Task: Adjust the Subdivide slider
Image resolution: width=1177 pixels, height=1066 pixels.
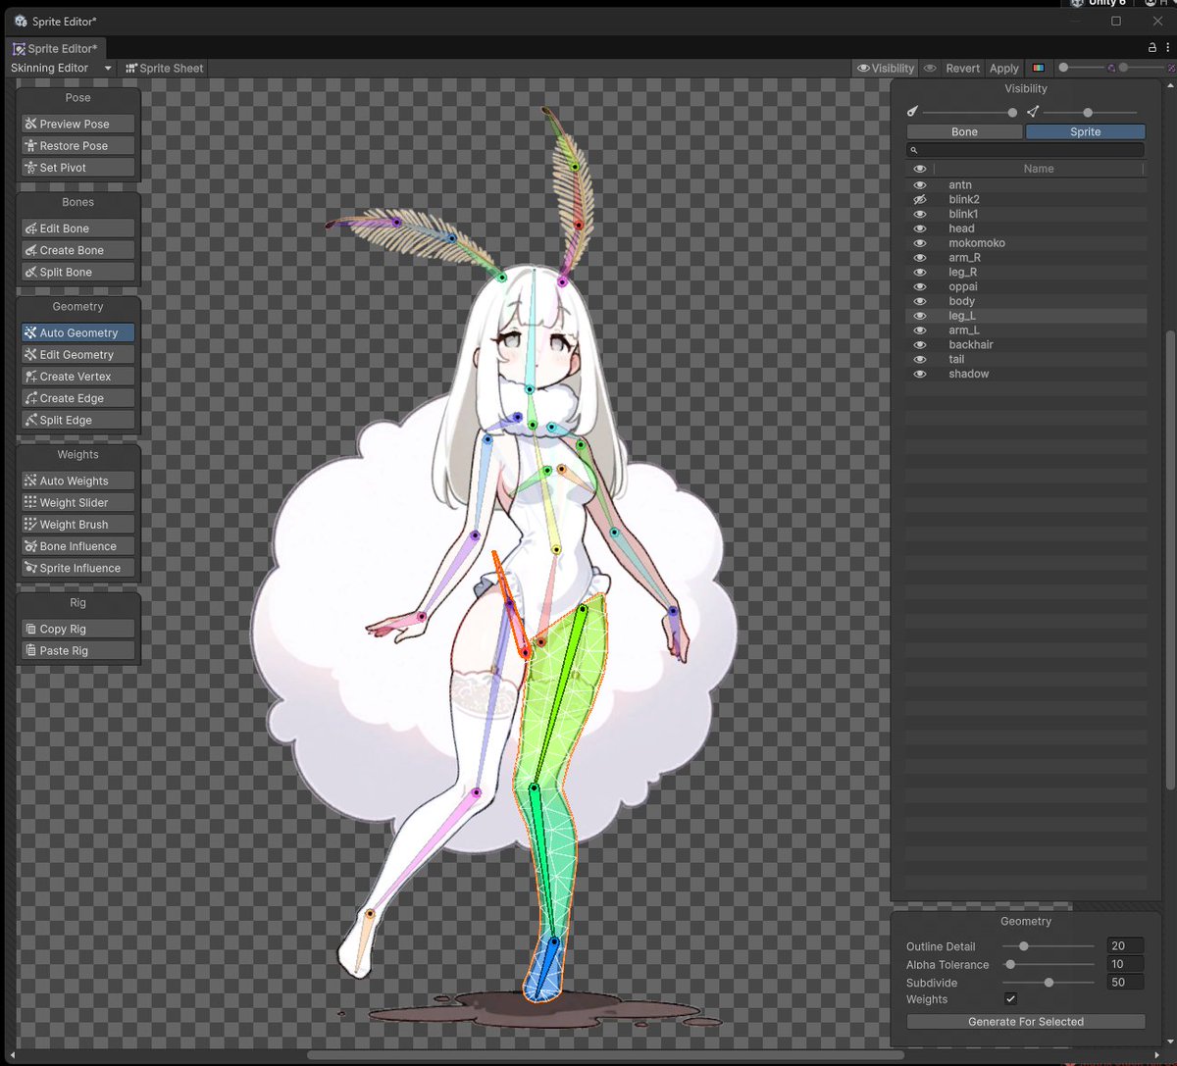Action: click(1049, 982)
